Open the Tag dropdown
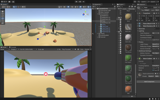Image resolution: width=160 pixels, height=100 pixels. coord(147,10)
